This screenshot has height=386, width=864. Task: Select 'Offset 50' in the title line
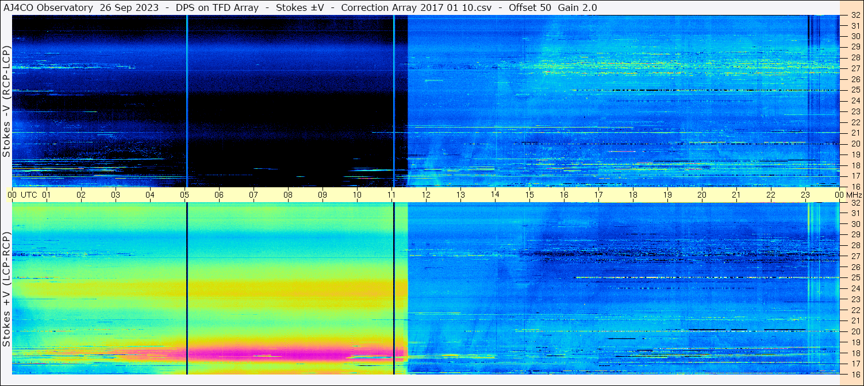point(529,7)
